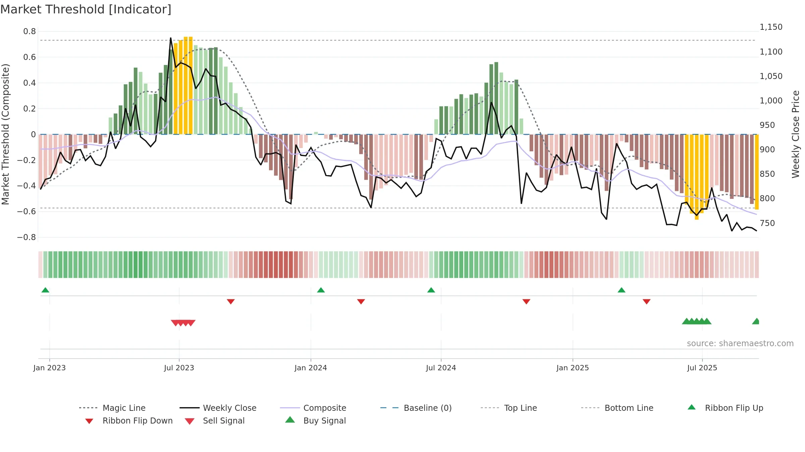Click the 1,000 right axis price label
This screenshot has height=452, width=805.
(x=771, y=100)
